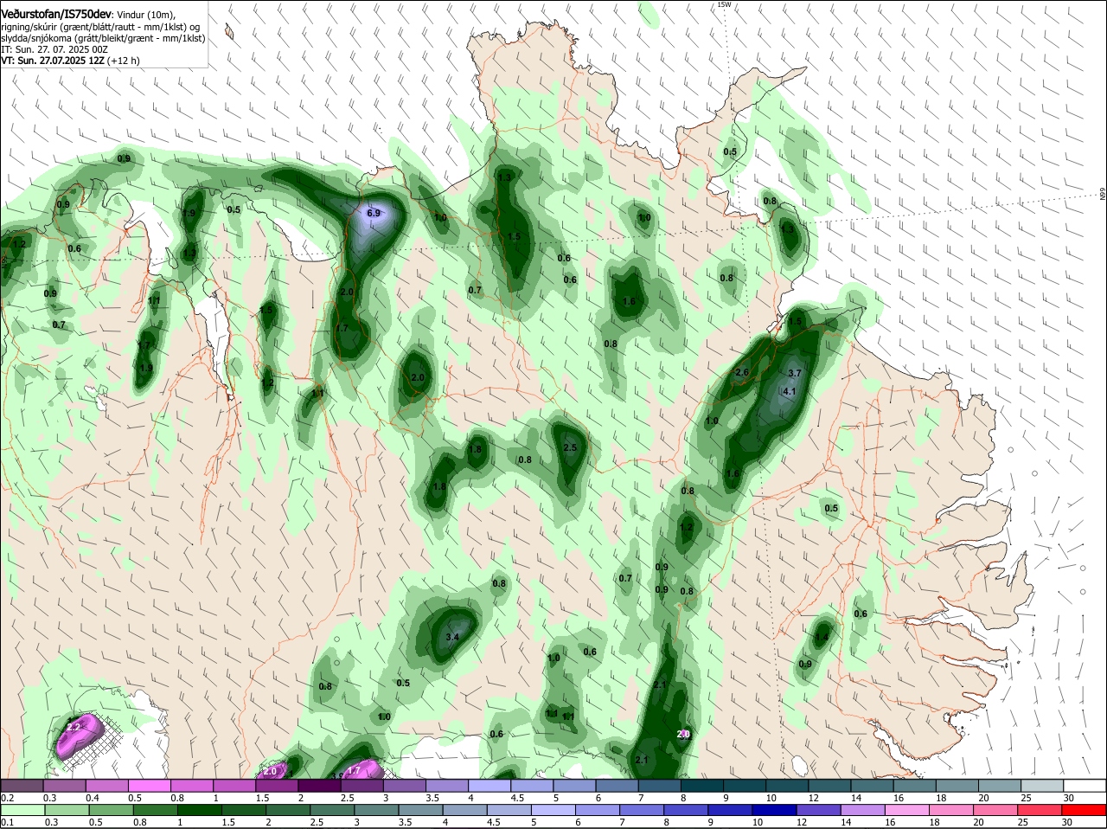Select the dark teal 8 mm snow swatch
Image resolution: width=1107 pixels, height=829 pixels.
click(x=701, y=785)
